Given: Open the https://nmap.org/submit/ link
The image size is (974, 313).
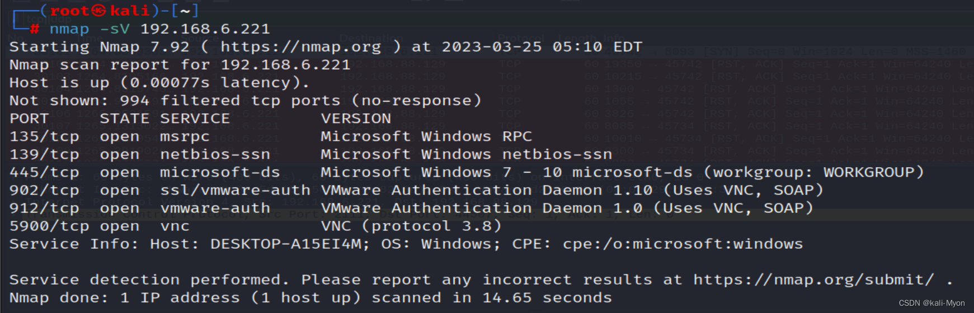Looking at the screenshot, I should (813, 279).
